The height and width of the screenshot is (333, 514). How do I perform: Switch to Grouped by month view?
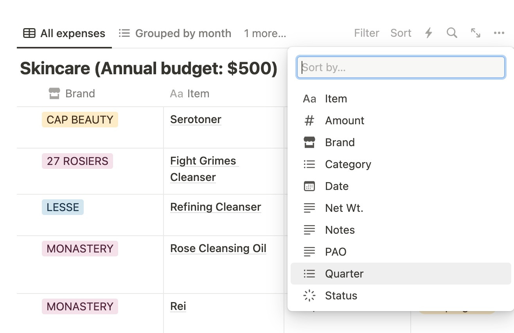point(175,33)
